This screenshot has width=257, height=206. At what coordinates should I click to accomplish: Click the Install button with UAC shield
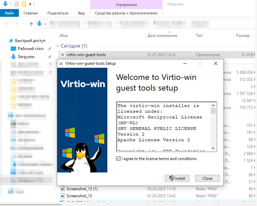pos(177,178)
